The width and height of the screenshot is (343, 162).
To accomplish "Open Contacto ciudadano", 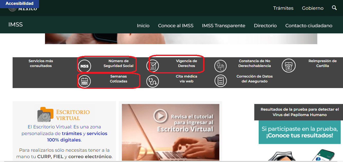I will [309, 26].
